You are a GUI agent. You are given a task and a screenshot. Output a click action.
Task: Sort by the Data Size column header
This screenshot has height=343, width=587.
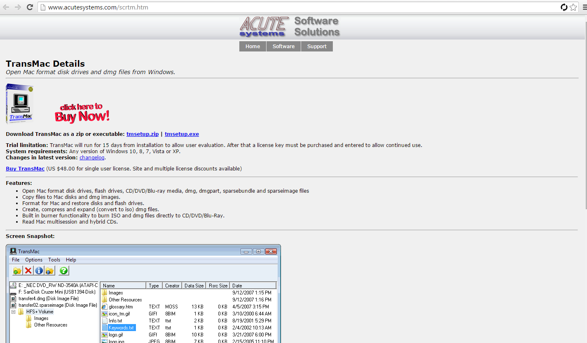(194, 285)
